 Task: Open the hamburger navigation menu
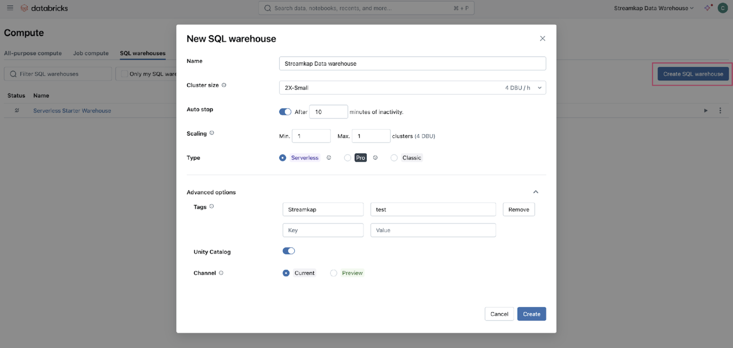pos(10,8)
